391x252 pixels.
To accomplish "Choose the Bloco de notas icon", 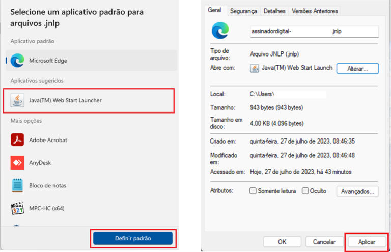I will (x=18, y=185).
